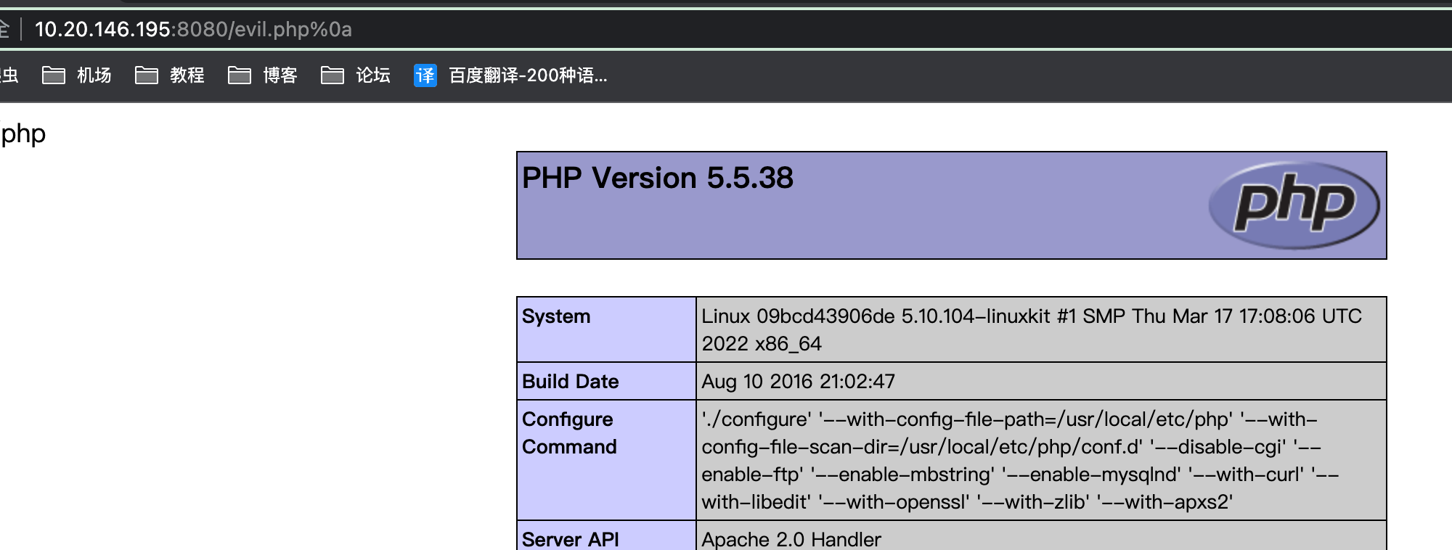1452x550 pixels.
Task: Click the Apache 2.0 Handler value
Action: [791, 539]
